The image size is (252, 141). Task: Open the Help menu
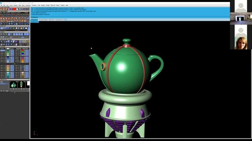click(67, 5)
